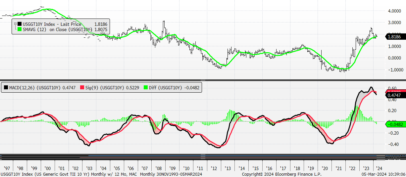Click the 0.4747 MACD value axis tag
Viewport: 406px width, 177px height.
[x=396, y=95]
